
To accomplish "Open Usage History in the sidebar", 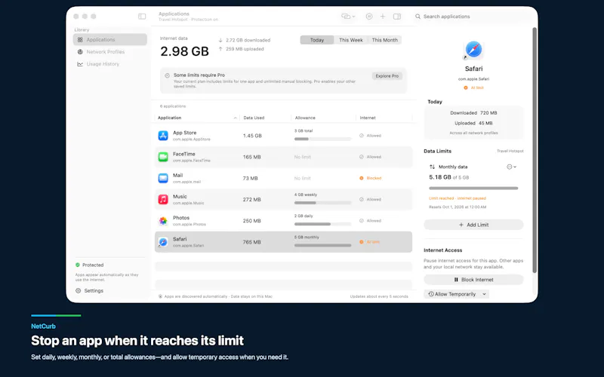I will click(109, 64).
